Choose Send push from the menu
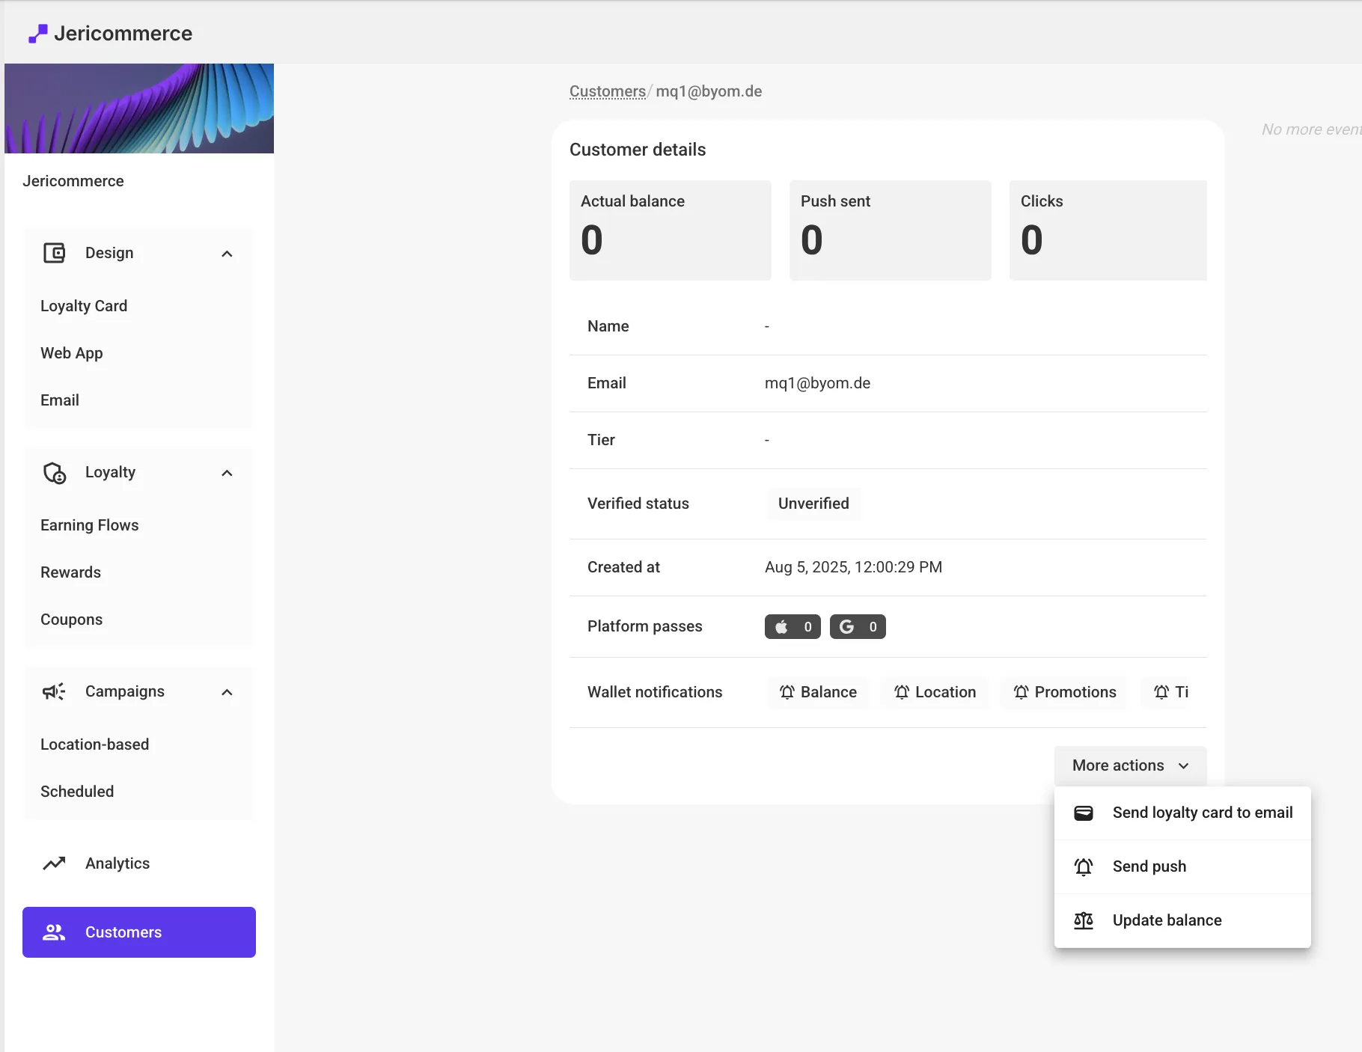This screenshot has width=1362, height=1052. 1149,866
